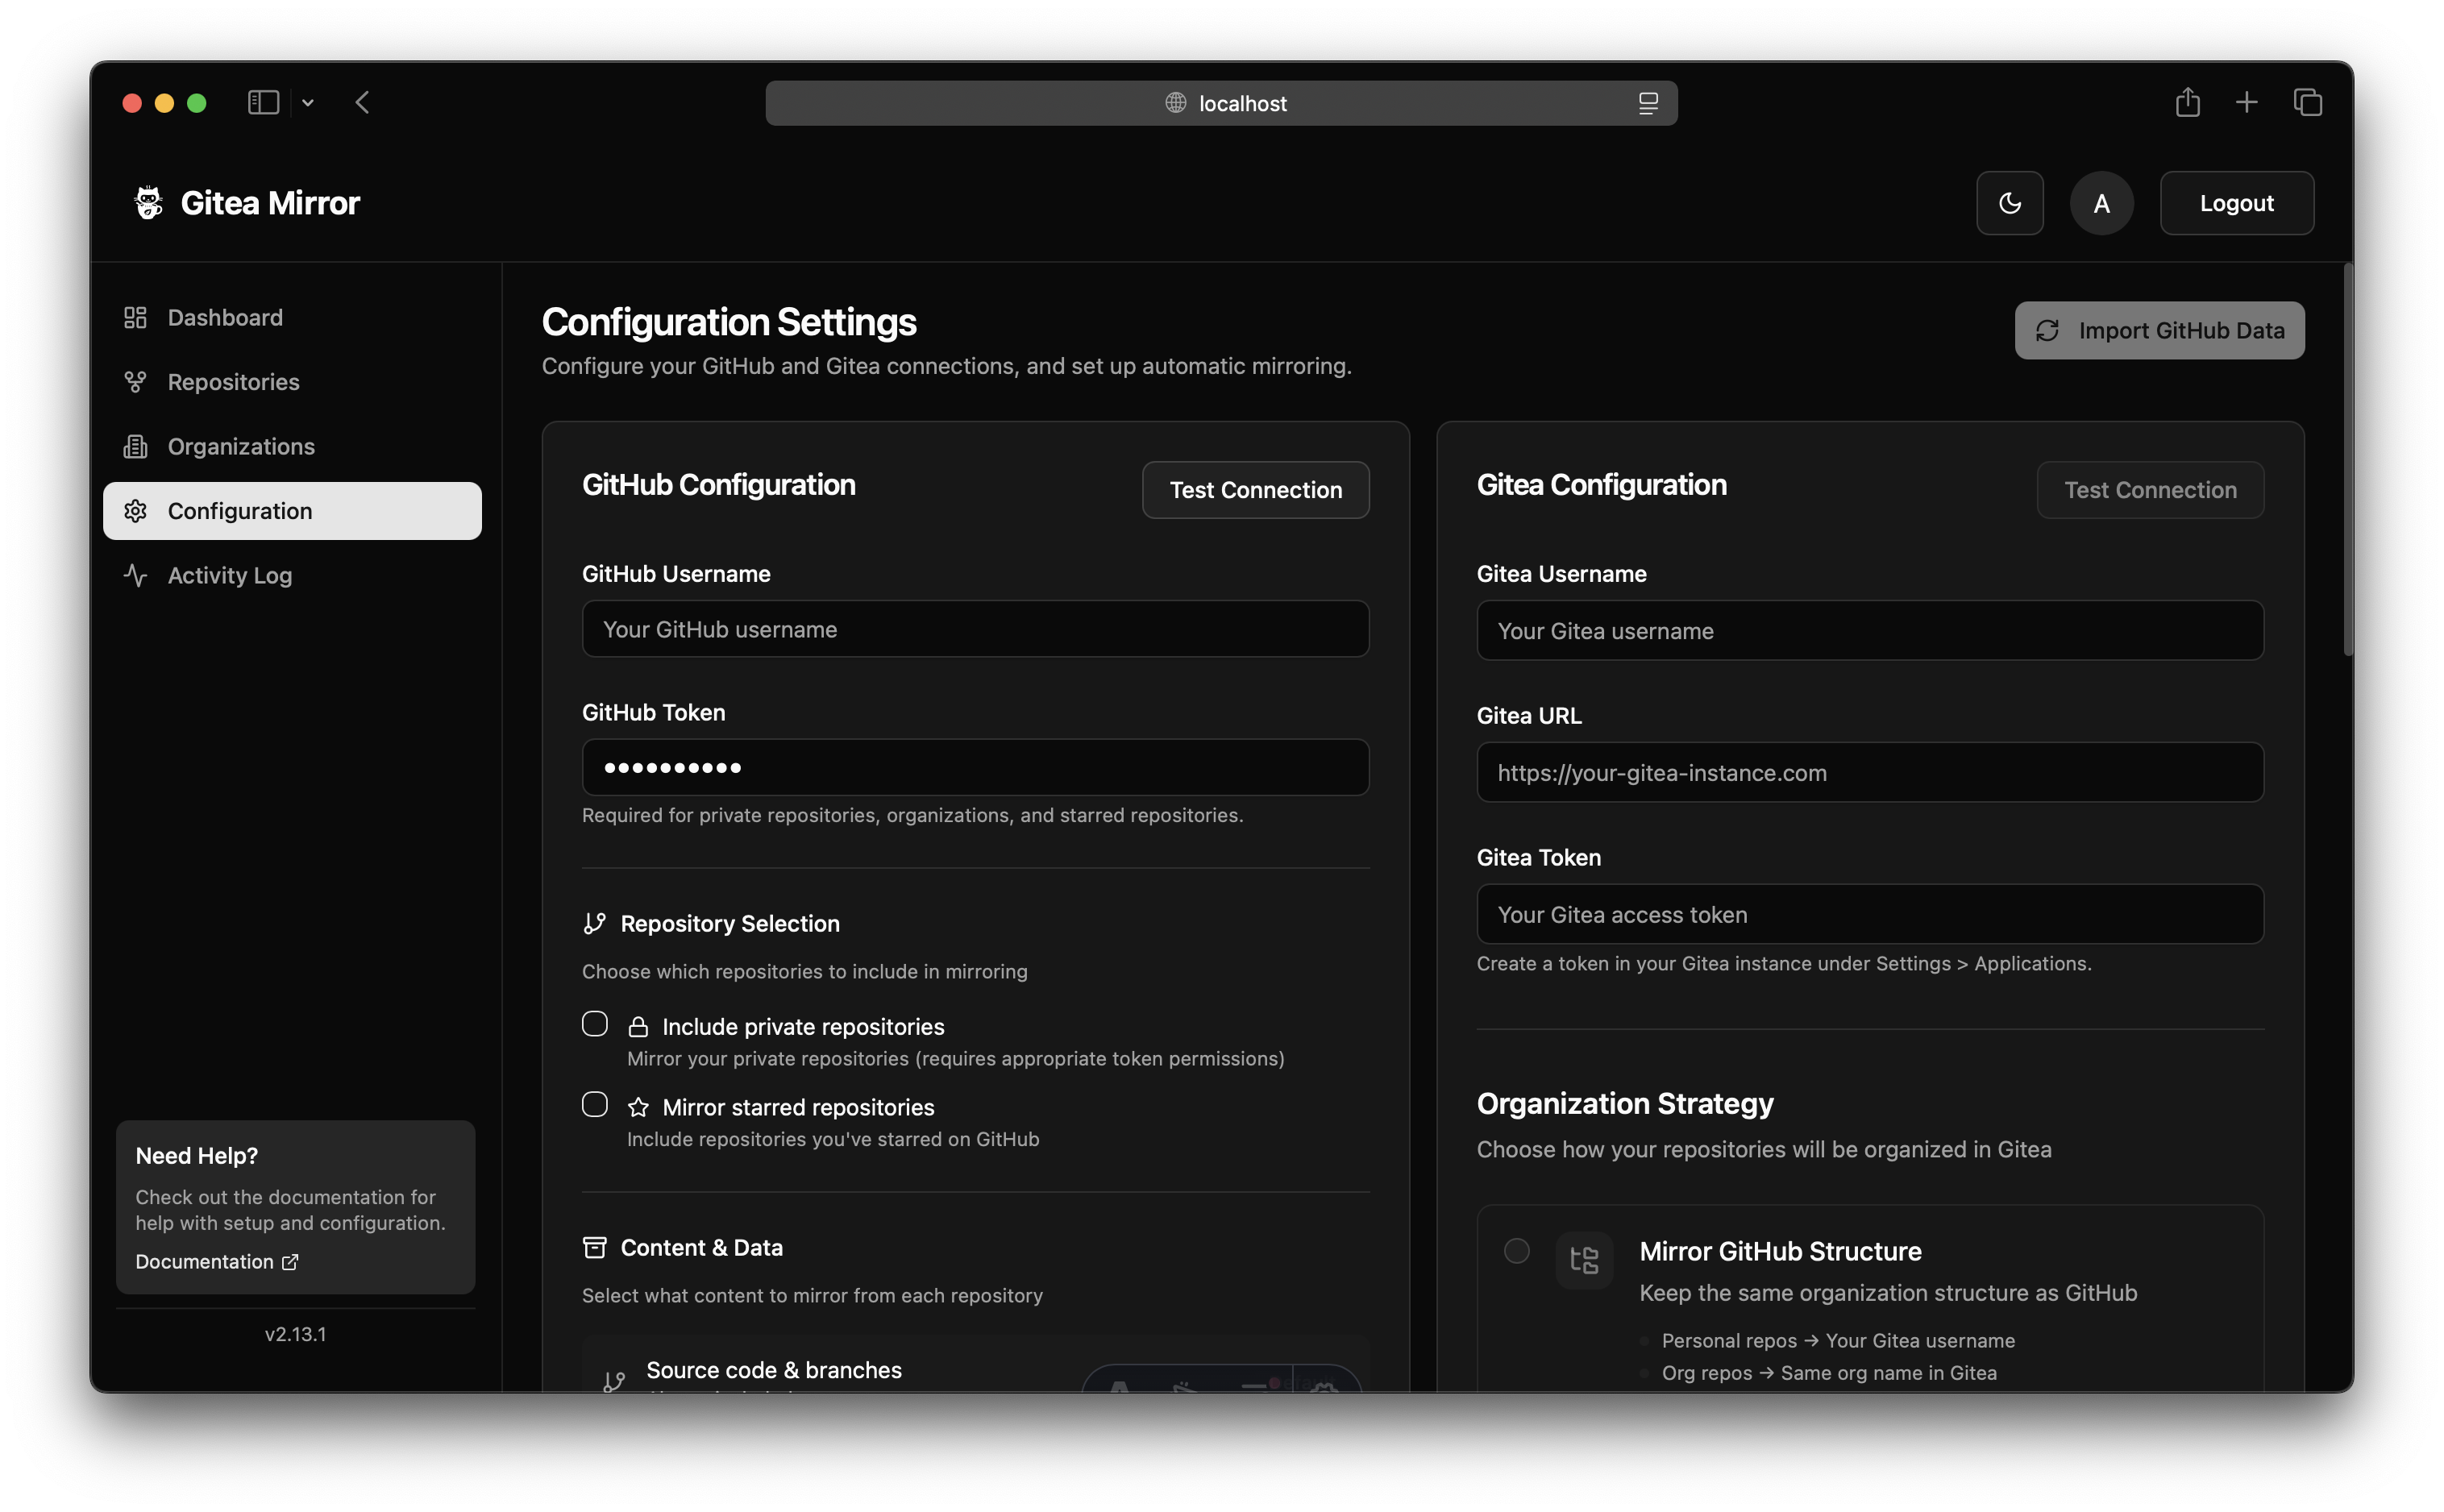Open Dashboard in sidebar

tap(225, 317)
